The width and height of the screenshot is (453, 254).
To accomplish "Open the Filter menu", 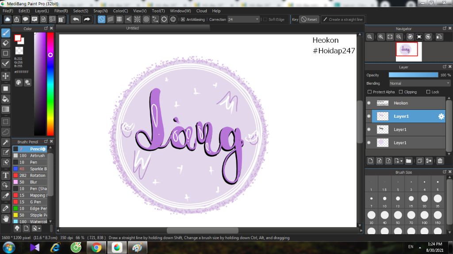I will [61, 11].
